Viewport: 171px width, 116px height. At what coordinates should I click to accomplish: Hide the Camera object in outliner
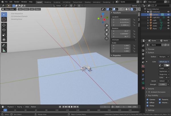point(168,14)
